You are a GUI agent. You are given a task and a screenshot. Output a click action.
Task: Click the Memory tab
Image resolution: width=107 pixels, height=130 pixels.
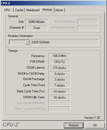point(47,10)
